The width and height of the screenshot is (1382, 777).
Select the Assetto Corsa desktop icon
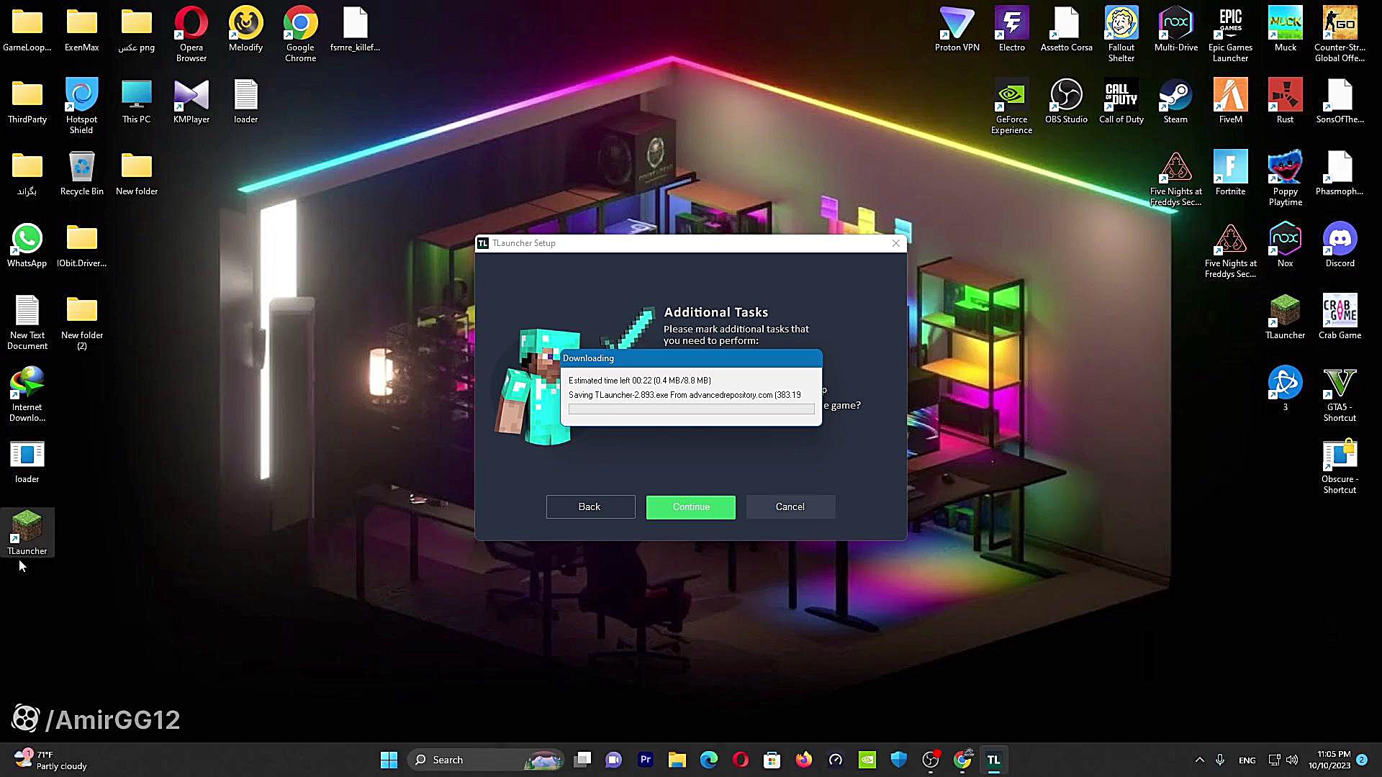tap(1066, 29)
